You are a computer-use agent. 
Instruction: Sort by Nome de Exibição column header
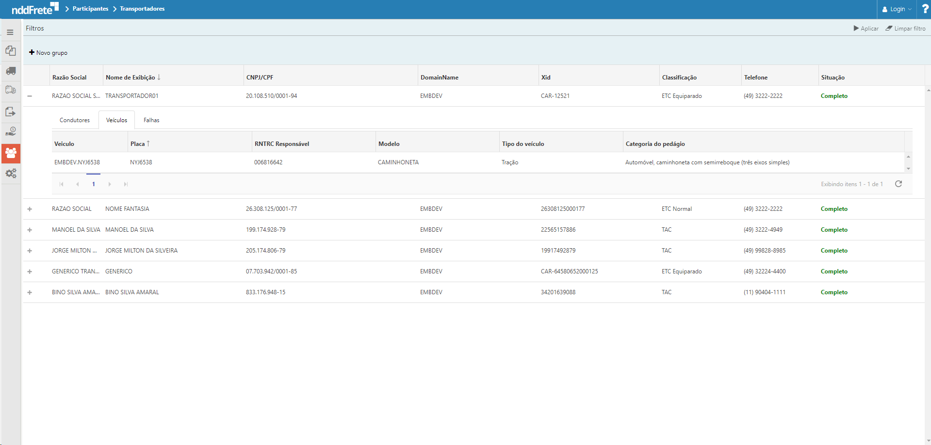[131, 78]
